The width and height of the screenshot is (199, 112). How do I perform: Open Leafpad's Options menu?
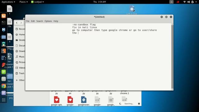[48, 21]
